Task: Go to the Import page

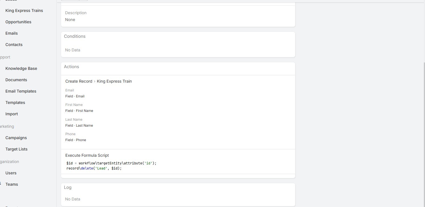Action: pos(12,114)
